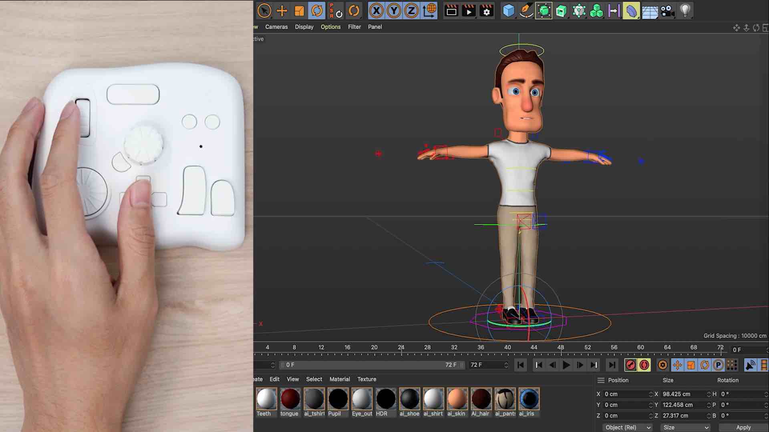Select the Rotate tool in top toolbar
Viewport: 769px width, 432px height.
[x=317, y=11]
